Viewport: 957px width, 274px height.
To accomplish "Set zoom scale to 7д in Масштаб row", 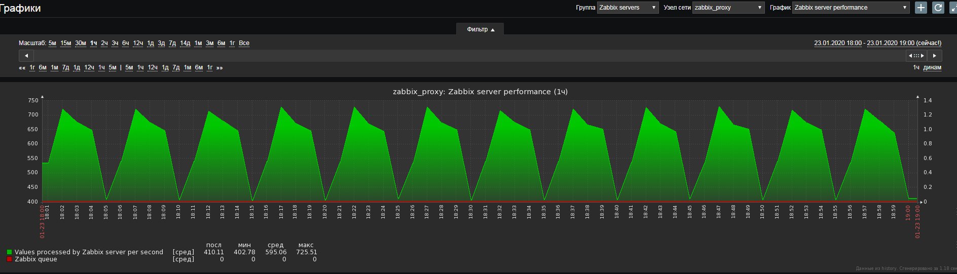I will [172, 43].
